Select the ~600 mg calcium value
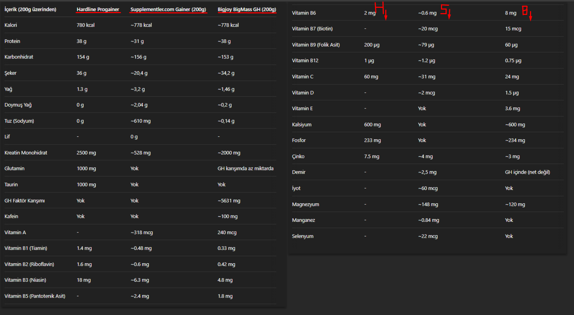The width and height of the screenshot is (574, 315). 515,125
